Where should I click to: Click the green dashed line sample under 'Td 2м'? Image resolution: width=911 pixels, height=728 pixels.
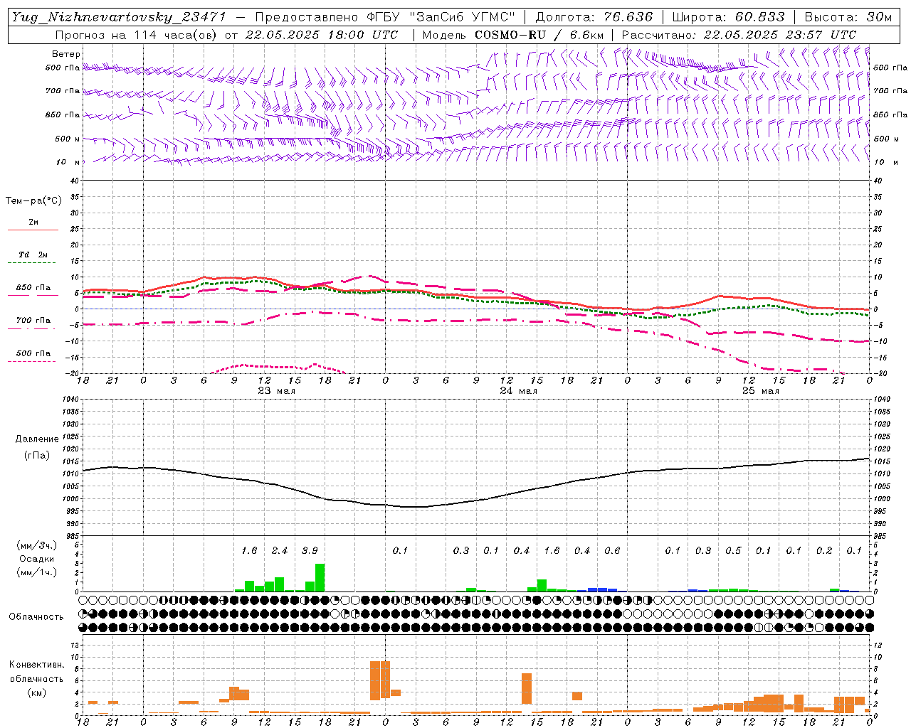[33, 262]
